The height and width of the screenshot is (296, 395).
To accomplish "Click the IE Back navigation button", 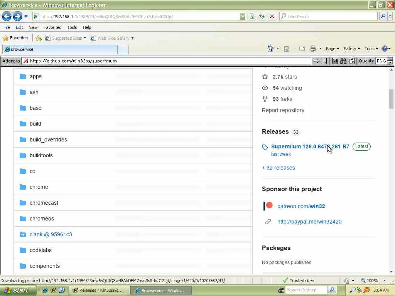I will pyautogui.click(x=7, y=17).
